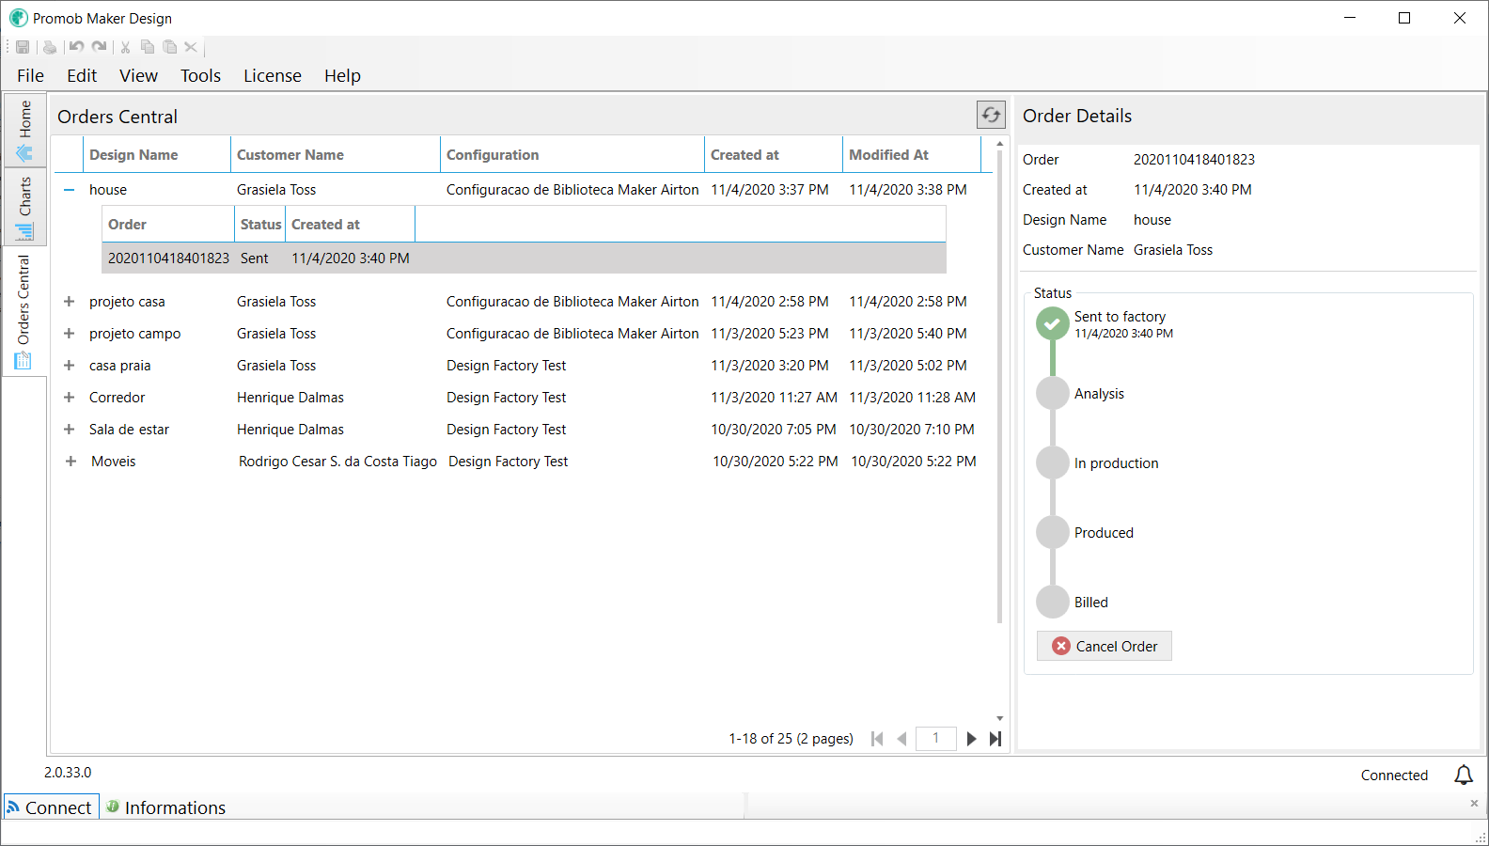Sort by the Customer Name column header

click(x=336, y=155)
